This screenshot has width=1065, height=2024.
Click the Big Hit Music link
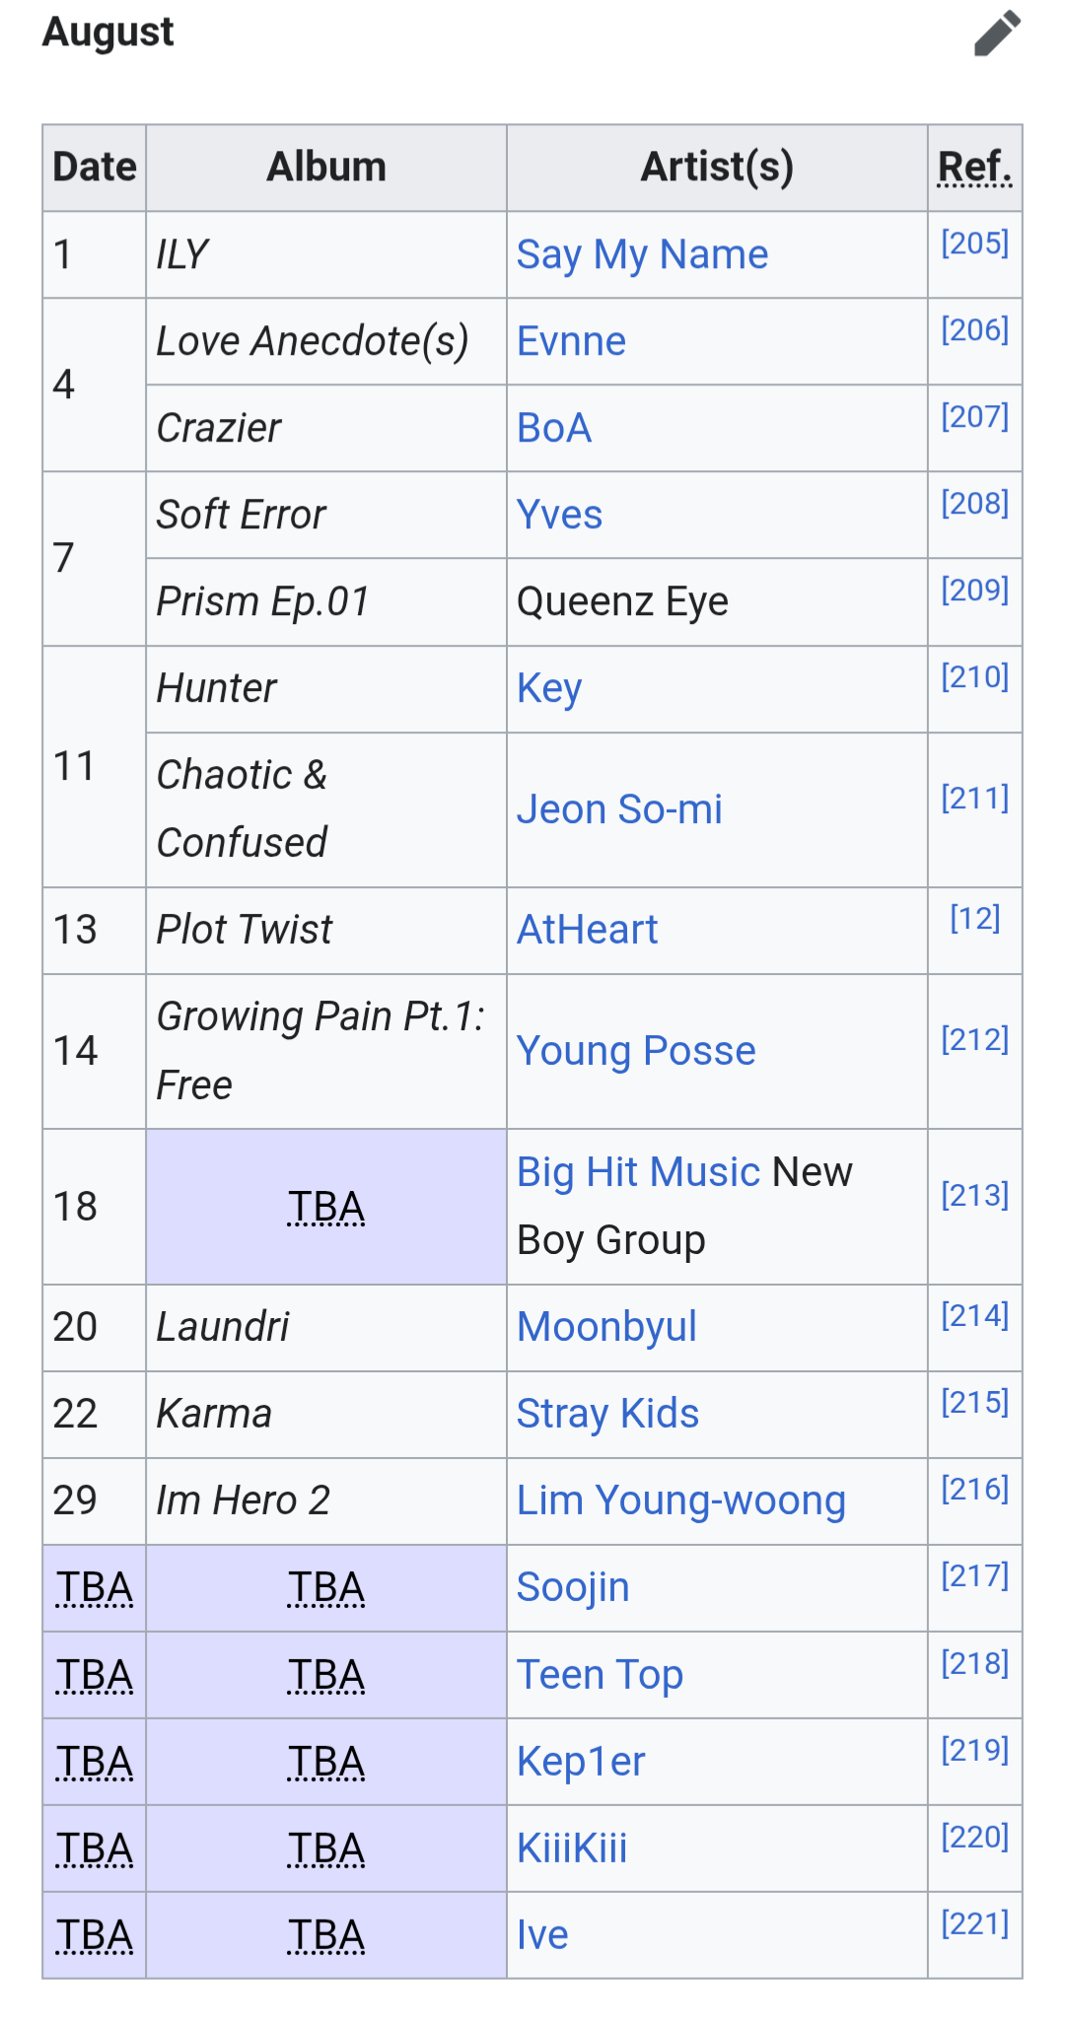(638, 1172)
